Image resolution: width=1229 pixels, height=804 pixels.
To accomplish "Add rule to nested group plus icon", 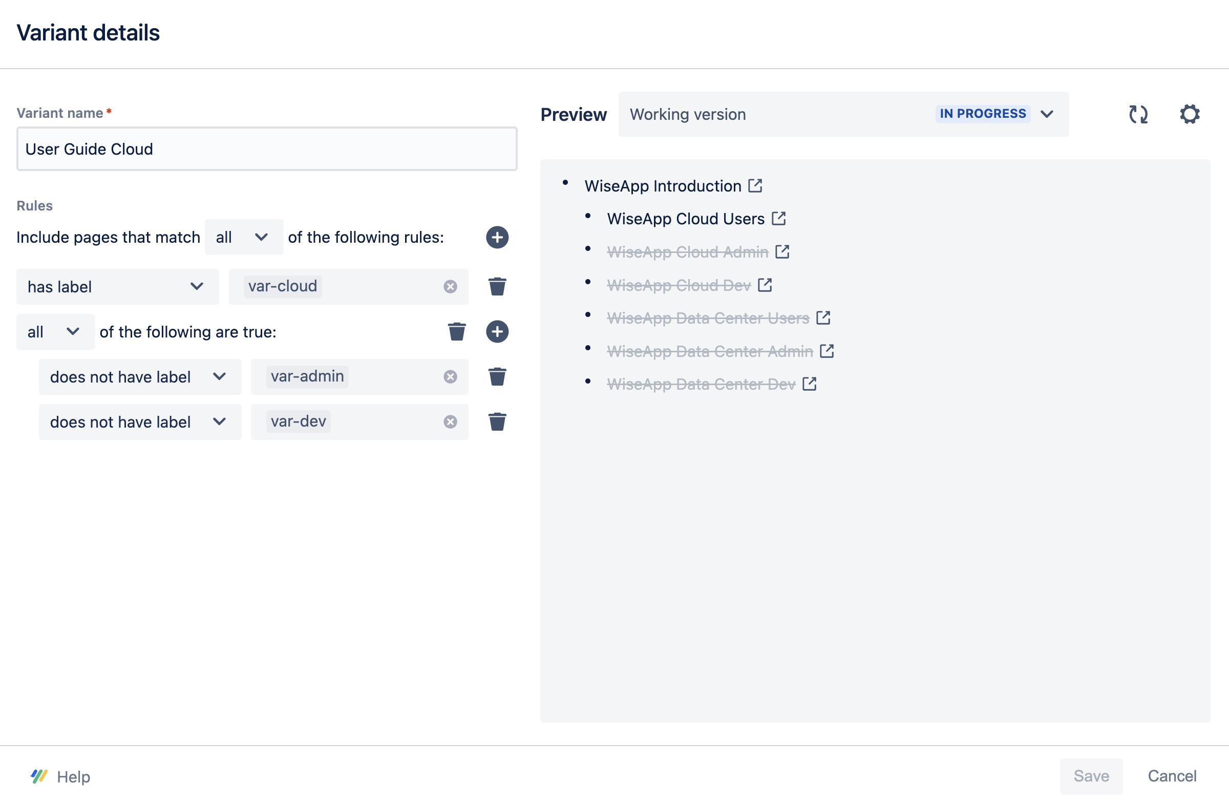I will tap(497, 331).
